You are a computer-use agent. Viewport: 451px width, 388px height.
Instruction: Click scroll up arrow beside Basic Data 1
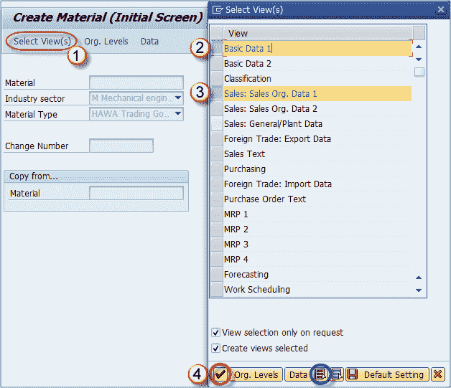tap(419, 47)
